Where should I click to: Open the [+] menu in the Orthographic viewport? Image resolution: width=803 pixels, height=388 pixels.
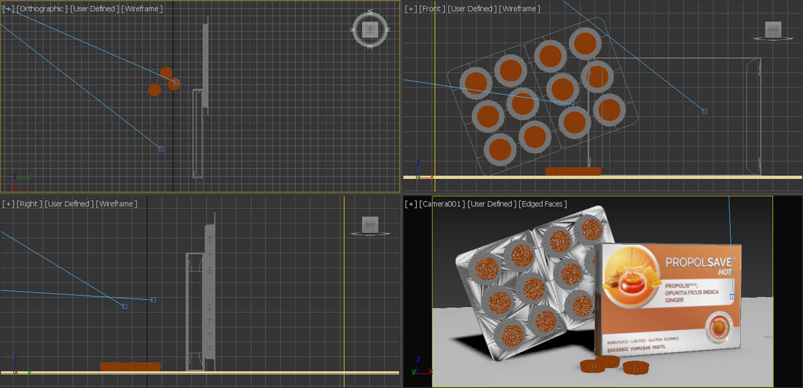coord(8,9)
